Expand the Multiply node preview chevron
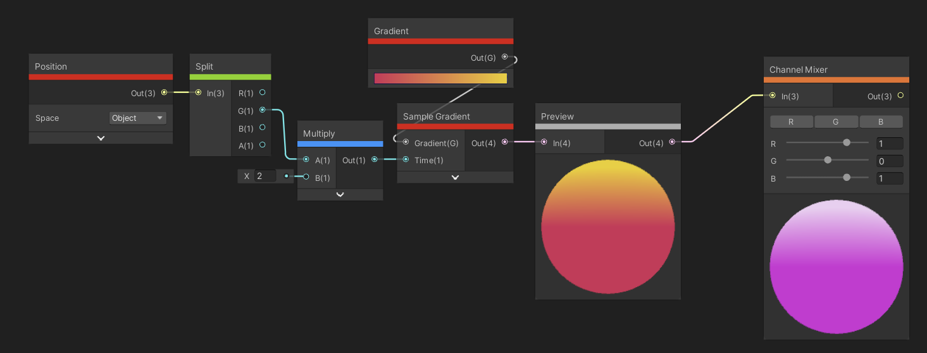927x353 pixels. [x=340, y=194]
